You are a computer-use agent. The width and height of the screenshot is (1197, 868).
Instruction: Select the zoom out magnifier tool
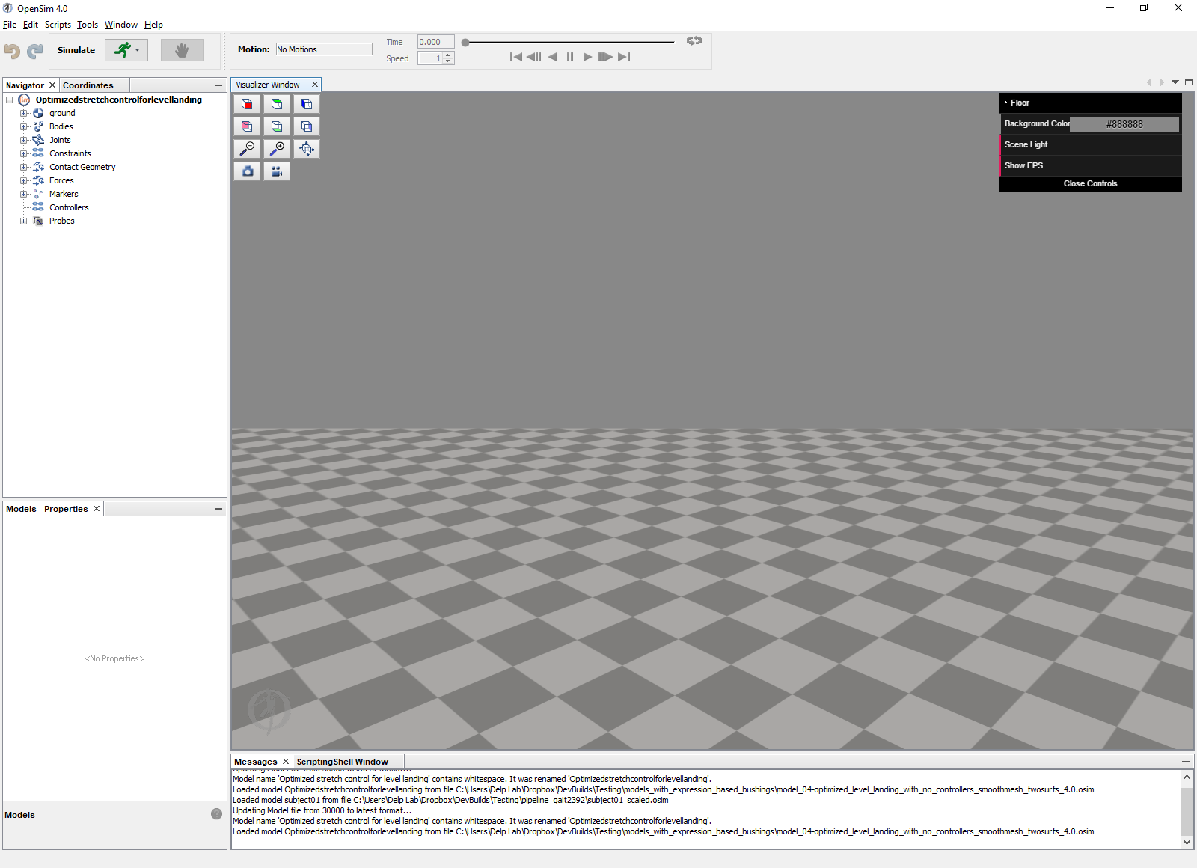click(x=247, y=149)
